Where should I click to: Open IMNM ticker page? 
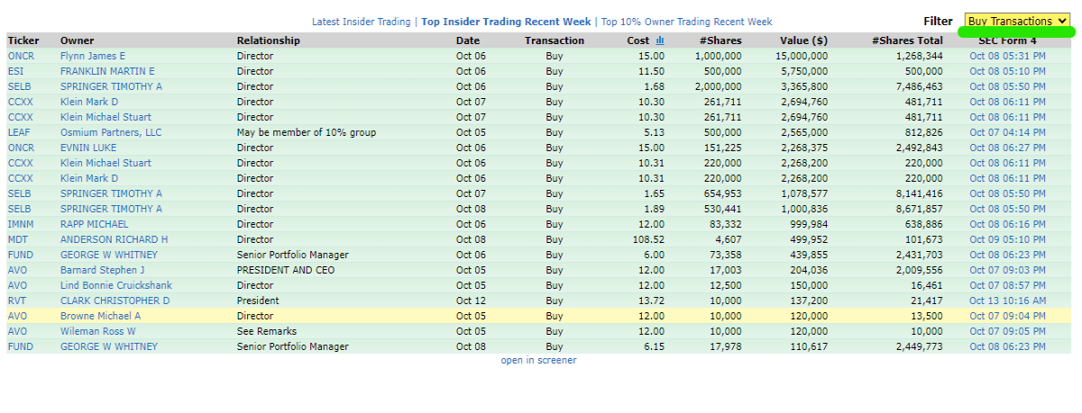[x=20, y=224]
